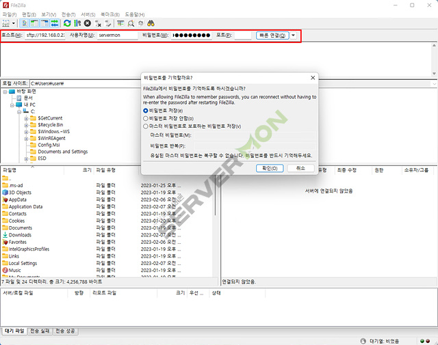The image size is (438, 345).
Task: Select Documents and Settings folder in tree
Action: 63,152
